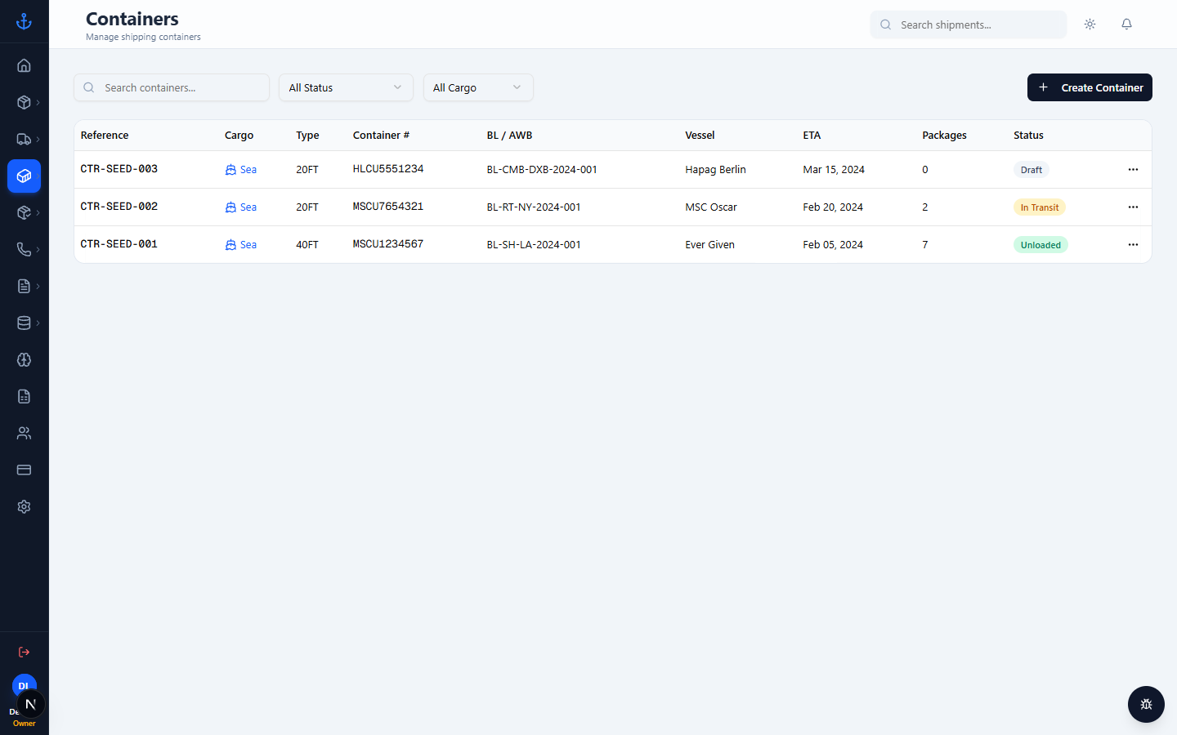Screen dimensions: 1177x735
Task: Open the phone calls sidebar icon
Action: [24, 249]
